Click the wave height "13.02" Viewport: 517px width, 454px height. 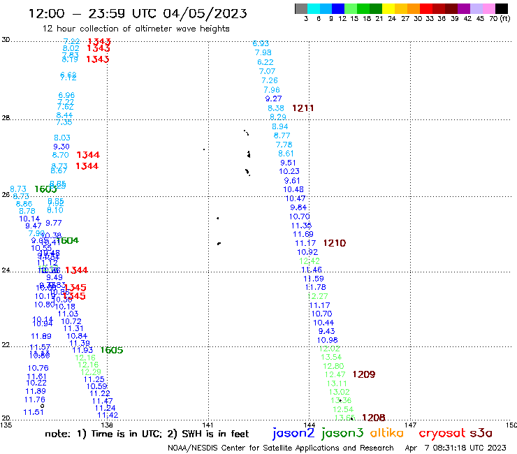click(339, 392)
